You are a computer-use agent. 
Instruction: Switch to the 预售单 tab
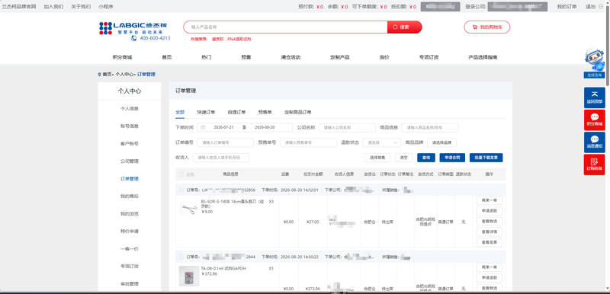pyautogui.click(x=265, y=112)
